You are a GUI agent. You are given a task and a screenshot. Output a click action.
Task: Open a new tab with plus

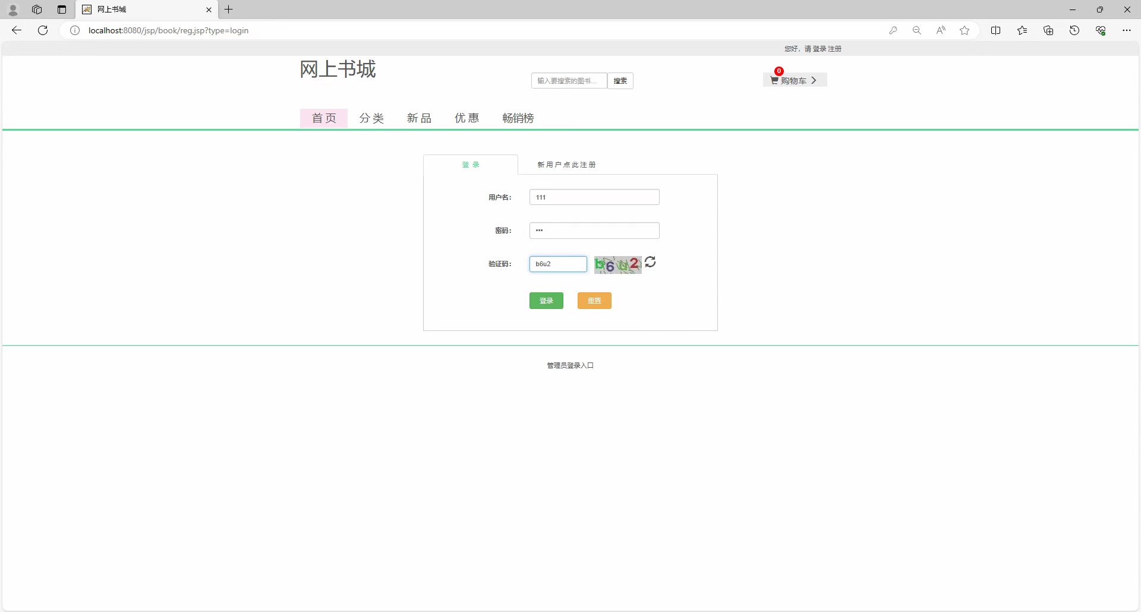click(x=229, y=10)
